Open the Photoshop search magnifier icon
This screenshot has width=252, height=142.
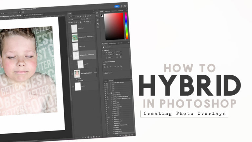[x=121, y=6]
